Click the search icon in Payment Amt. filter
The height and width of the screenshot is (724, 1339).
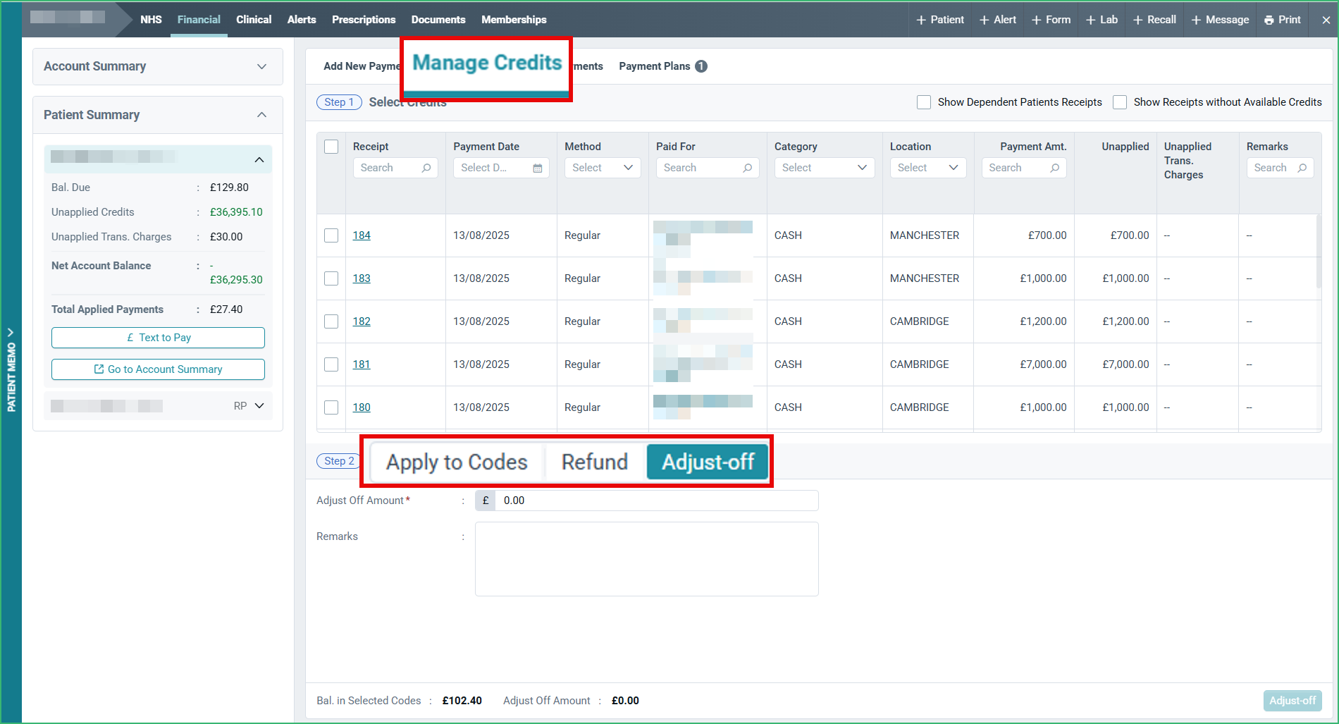tap(1055, 168)
